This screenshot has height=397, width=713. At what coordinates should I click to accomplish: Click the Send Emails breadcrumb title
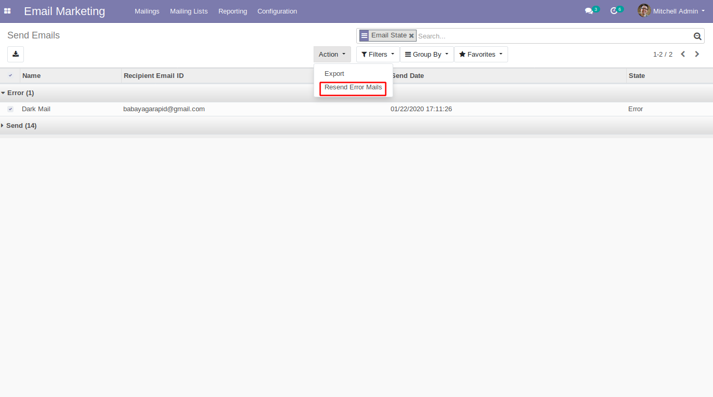click(33, 35)
